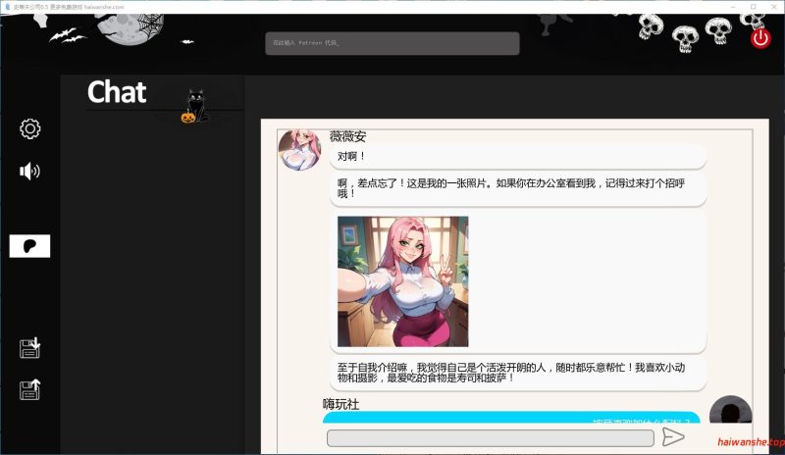
Task: Click 薇薇安's round avatar picture
Action: tap(300, 150)
